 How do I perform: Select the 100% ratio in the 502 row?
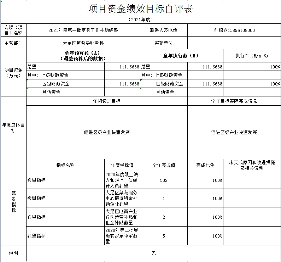coord(205,180)
